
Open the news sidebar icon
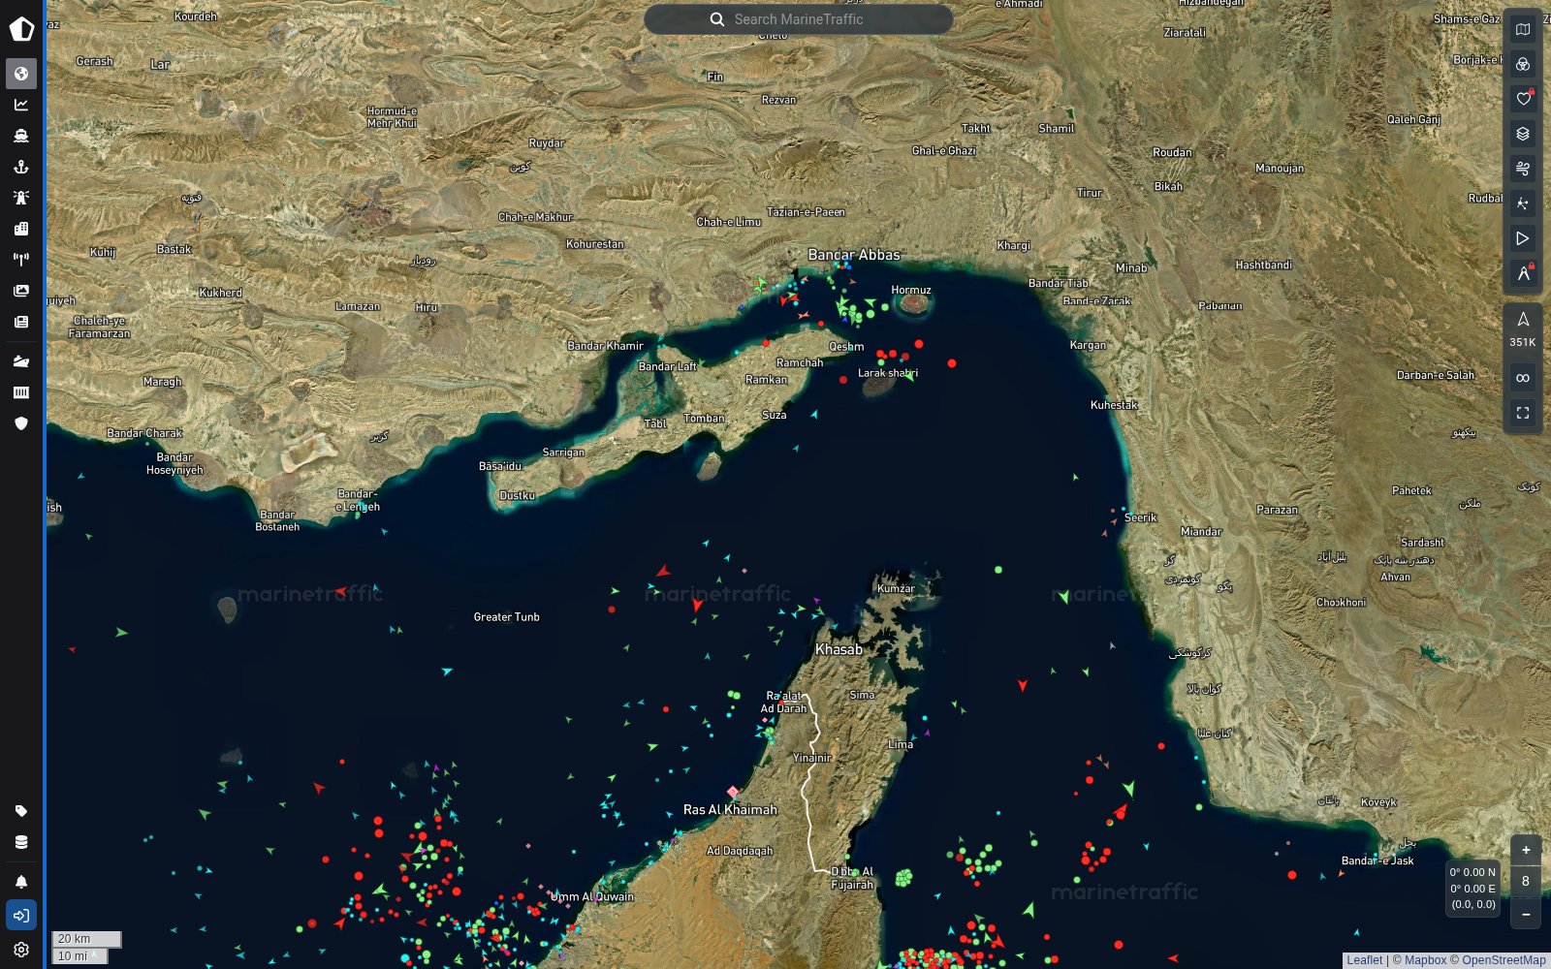tap(21, 322)
